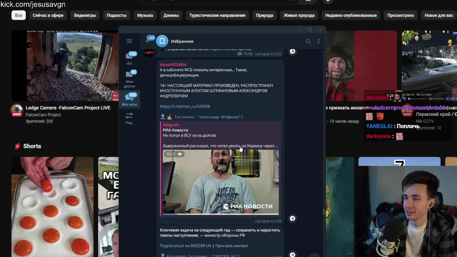
Task: Select the Просмотрено filter chip
Action: [x=401, y=15]
